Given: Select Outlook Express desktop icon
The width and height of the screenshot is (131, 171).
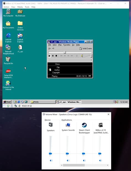Looking at the screenshot, I should (20, 38).
